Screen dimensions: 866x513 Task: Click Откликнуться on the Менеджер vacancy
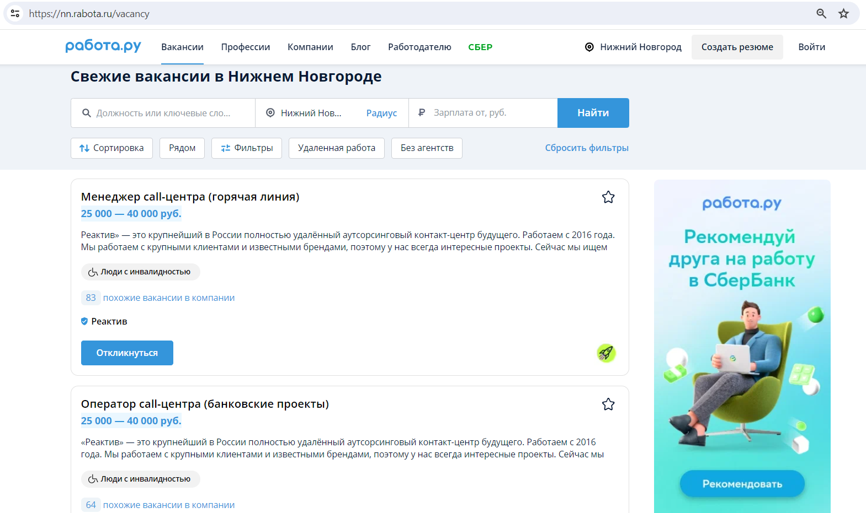127,353
